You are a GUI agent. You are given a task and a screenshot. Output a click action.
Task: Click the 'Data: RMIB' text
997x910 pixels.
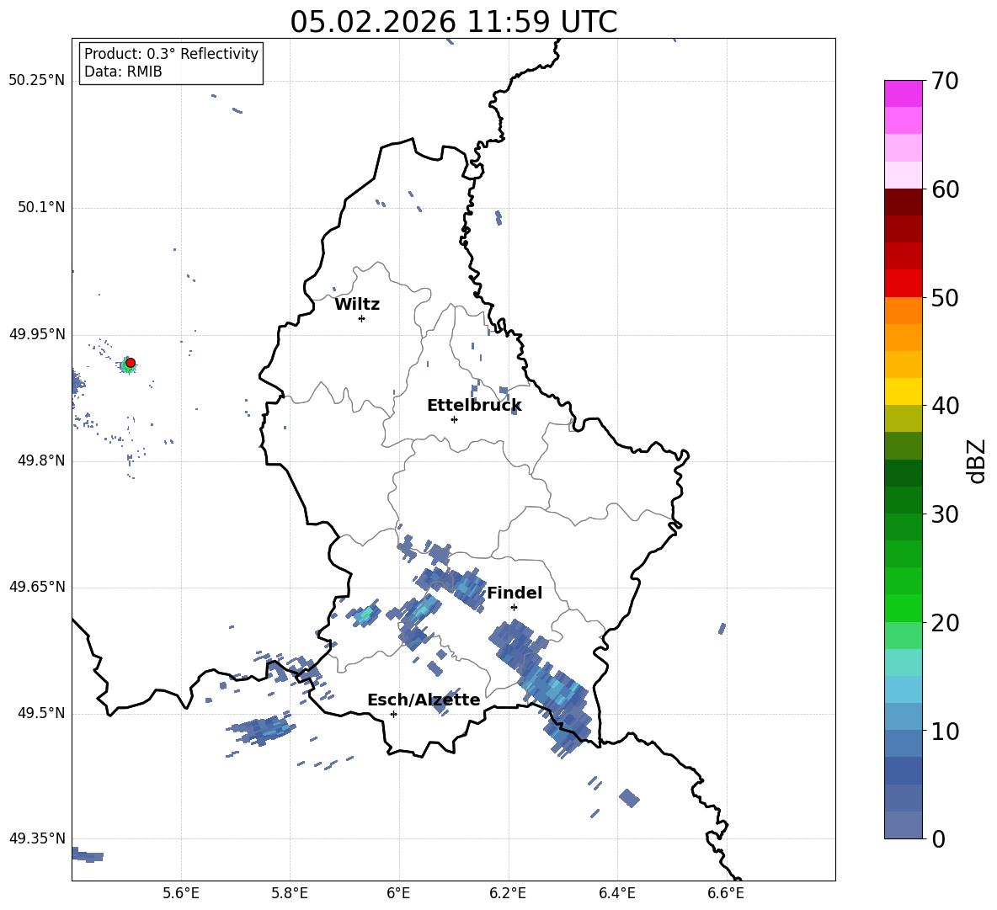(123, 72)
